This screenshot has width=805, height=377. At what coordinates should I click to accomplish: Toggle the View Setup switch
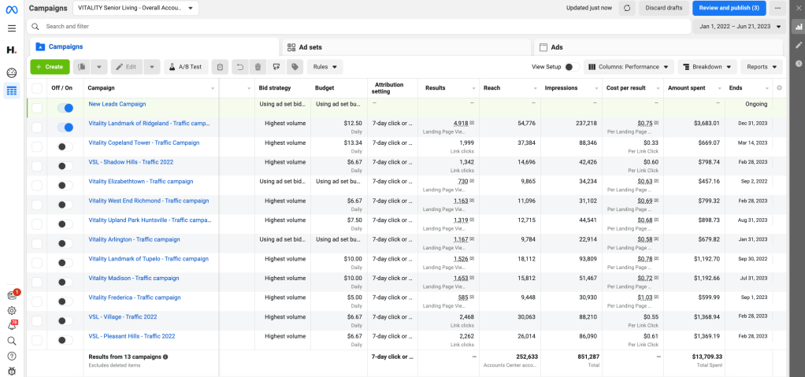572,67
